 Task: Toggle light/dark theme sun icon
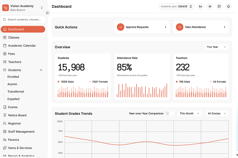[210, 7]
